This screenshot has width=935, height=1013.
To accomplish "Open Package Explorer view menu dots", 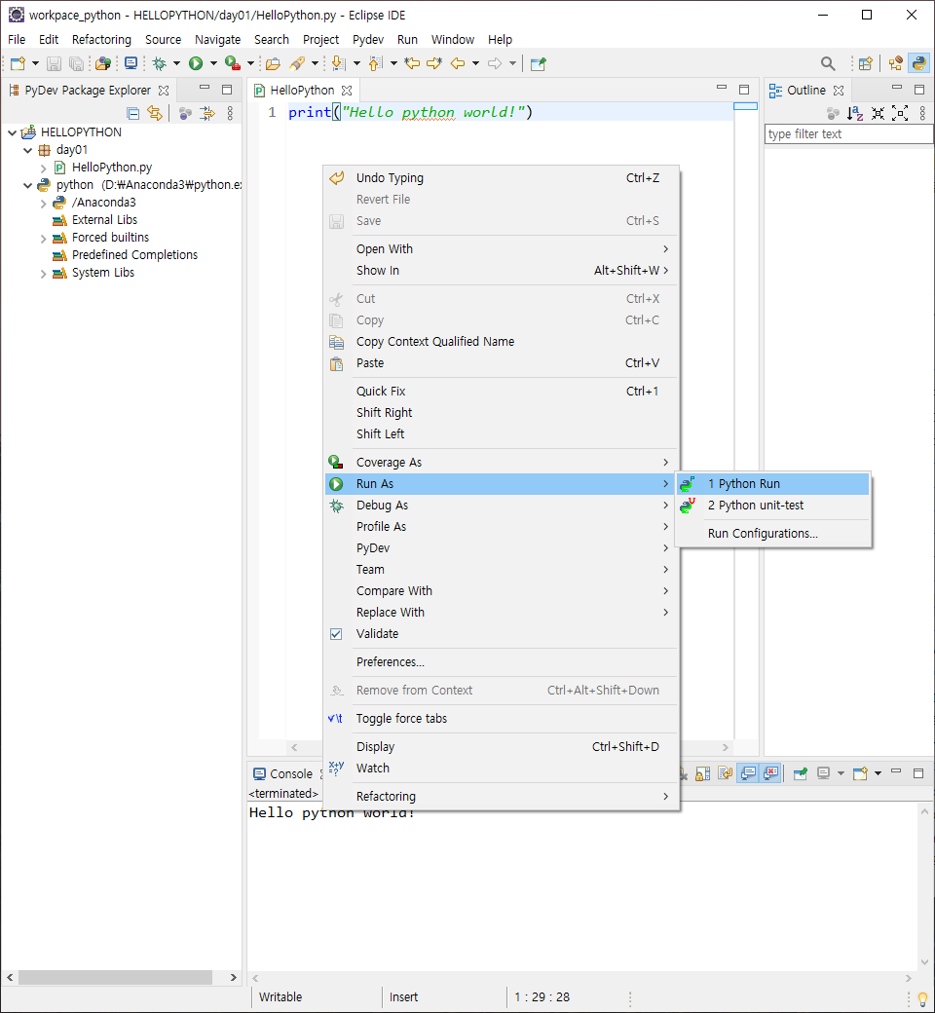I will pyautogui.click(x=230, y=114).
